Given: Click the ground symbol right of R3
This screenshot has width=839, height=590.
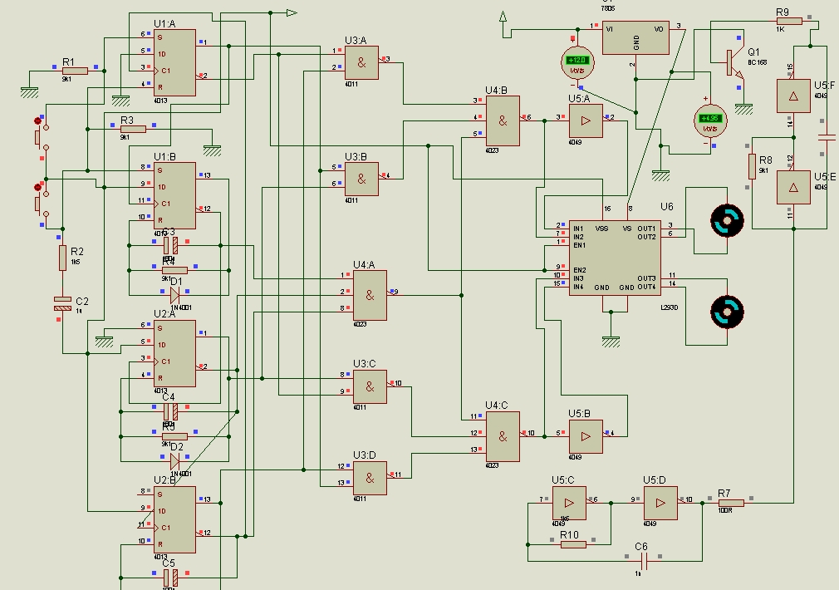Looking at the screenshot, I should point(213,150).
